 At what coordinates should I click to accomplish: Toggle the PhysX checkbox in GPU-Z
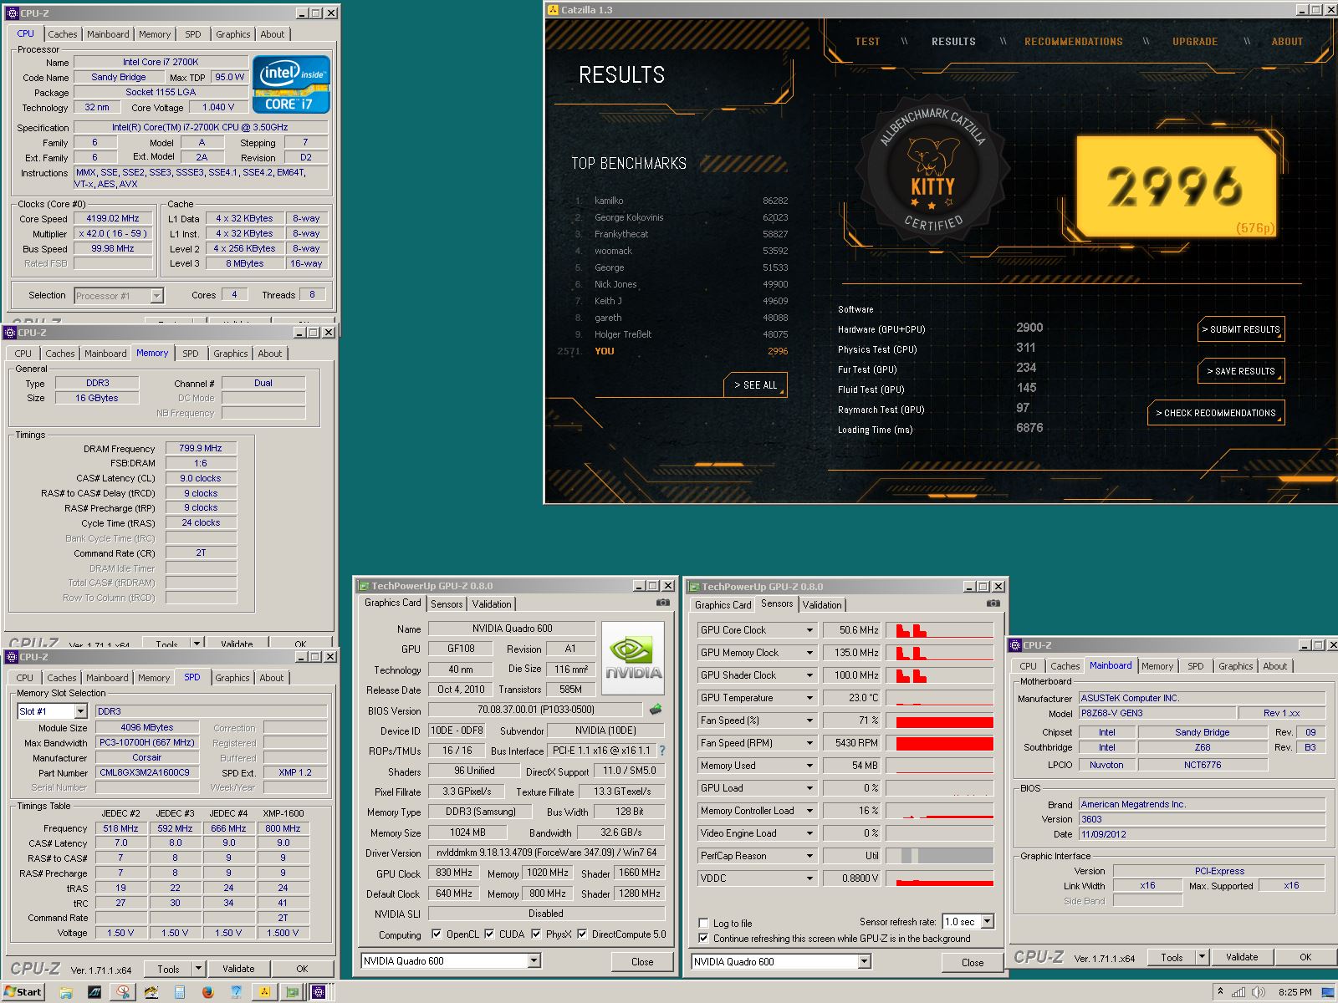click(536, 934)
